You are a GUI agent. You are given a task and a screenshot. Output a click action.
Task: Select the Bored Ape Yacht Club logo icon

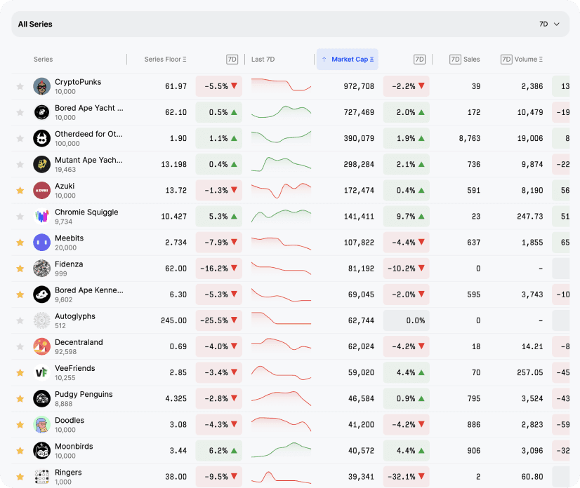[x=41, y=111]
